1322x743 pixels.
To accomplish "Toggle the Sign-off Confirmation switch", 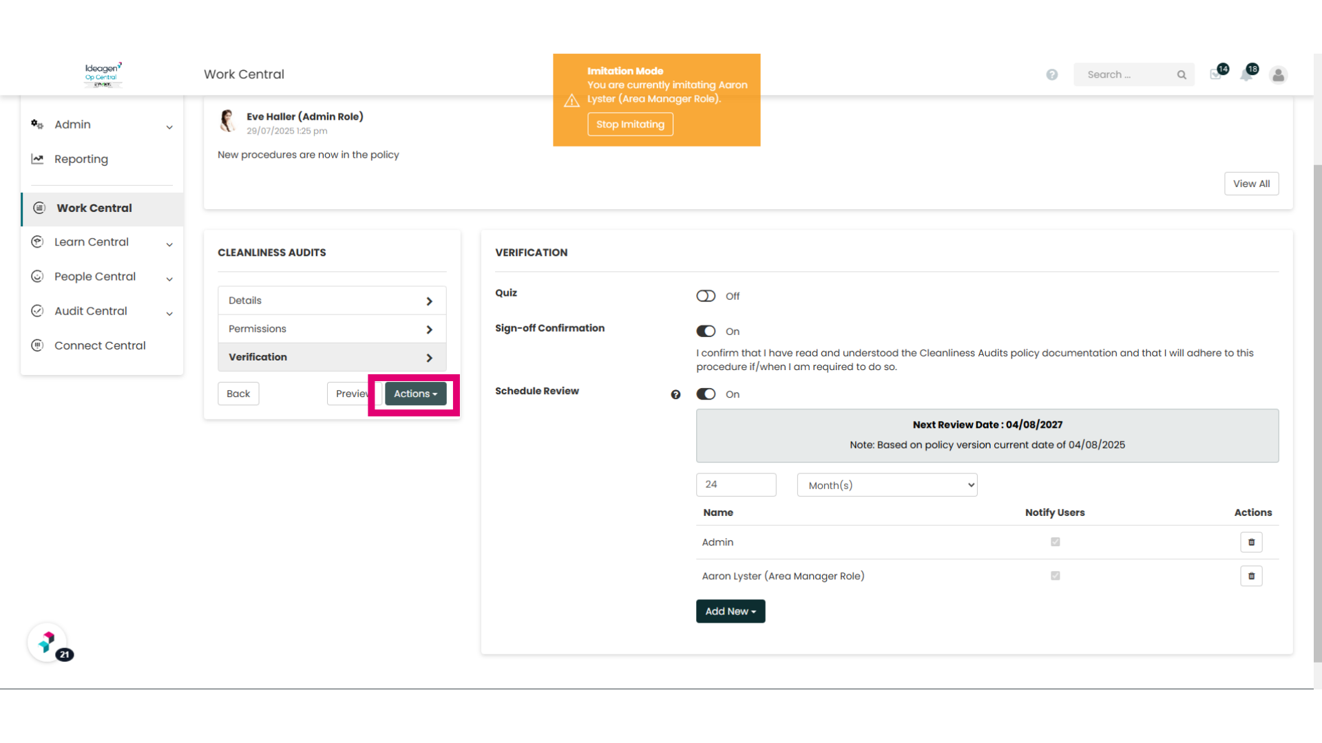I will tap(706, 331).
